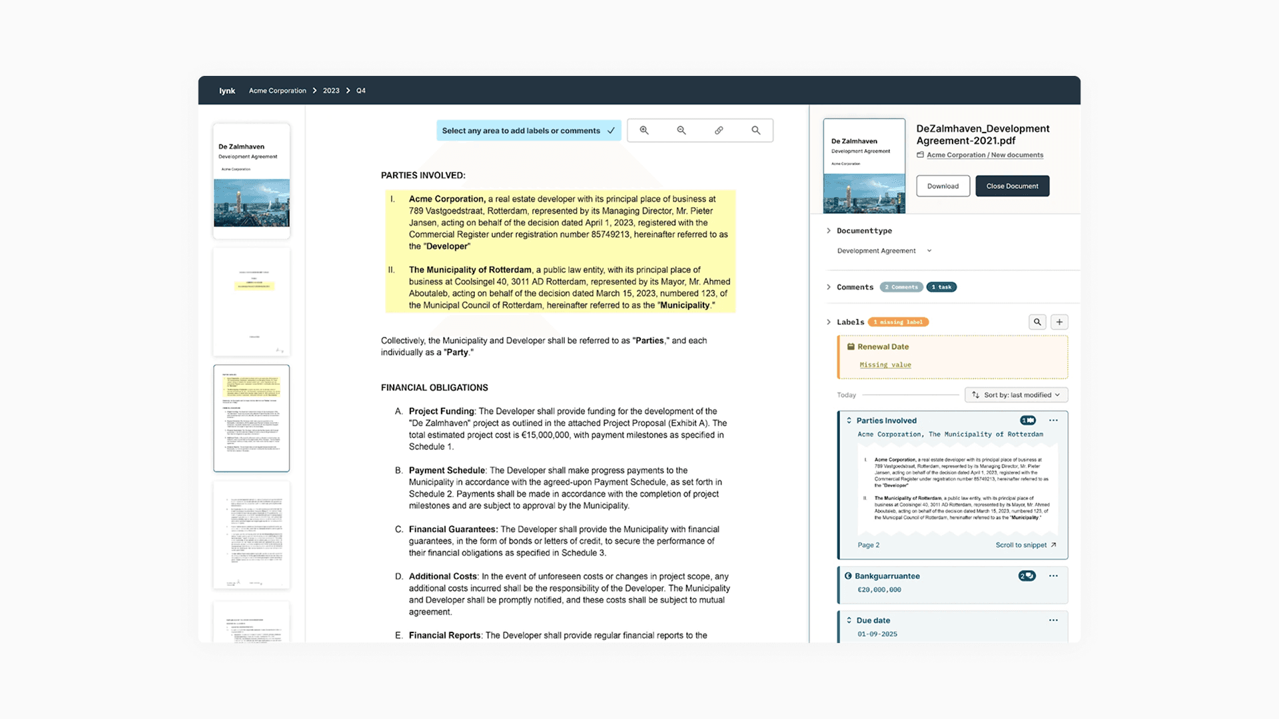This screenshot has width=1279, height=719.
Task: Open the Bankguarruantee comments count badge
Action: coord(1027,576)
